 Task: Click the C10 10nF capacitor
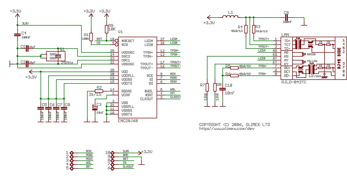click(222, 89)
